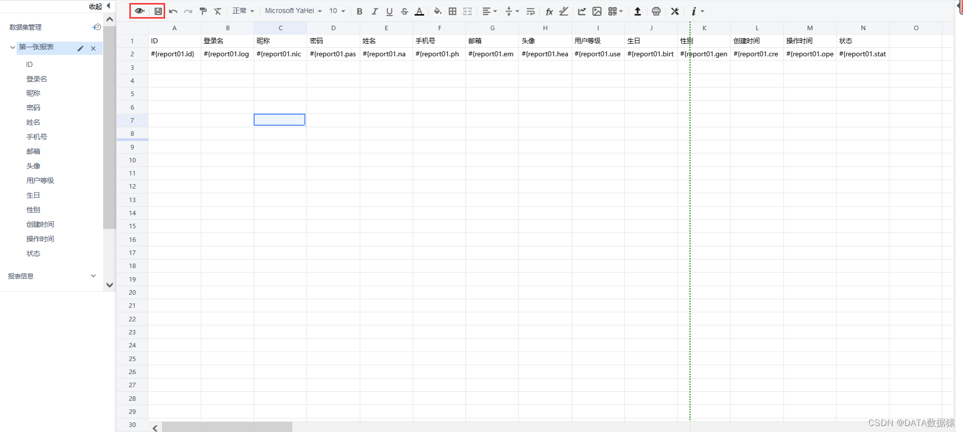This screenshot has width=963, height=432.
Task: Select the 创建时间 field in dataset
Action: pyautogui.click(x=40, y=224)
